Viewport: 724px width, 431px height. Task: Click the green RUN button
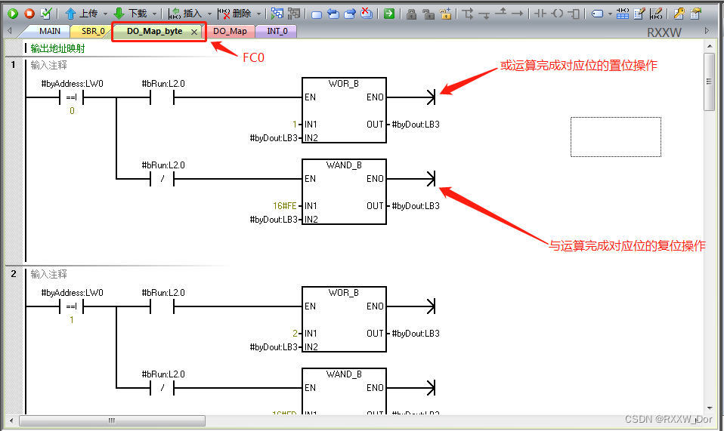click(x=13, y=14)
